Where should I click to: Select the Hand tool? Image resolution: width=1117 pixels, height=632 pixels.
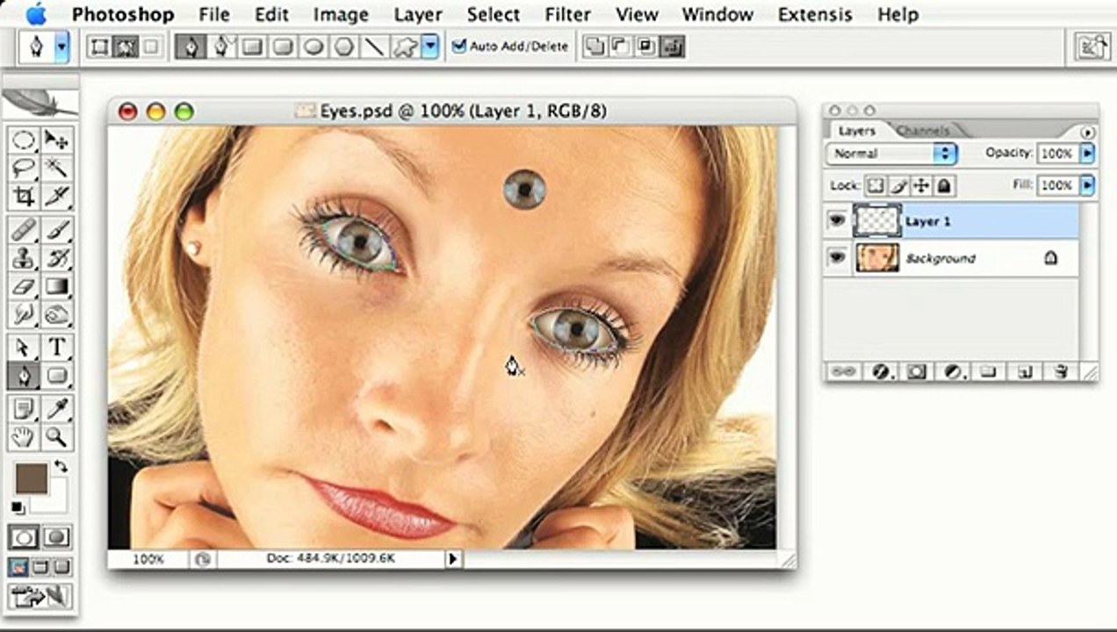pyautogui.click(x=24, y=436)
